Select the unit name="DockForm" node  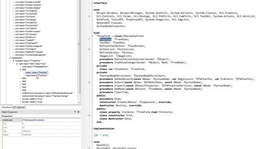pos(25,37)
